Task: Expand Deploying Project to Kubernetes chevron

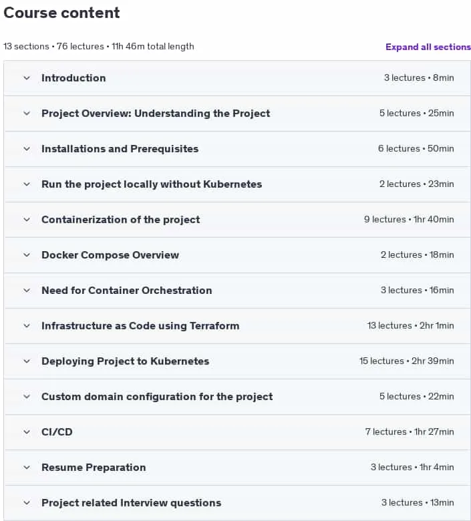Action: [27, 361]
